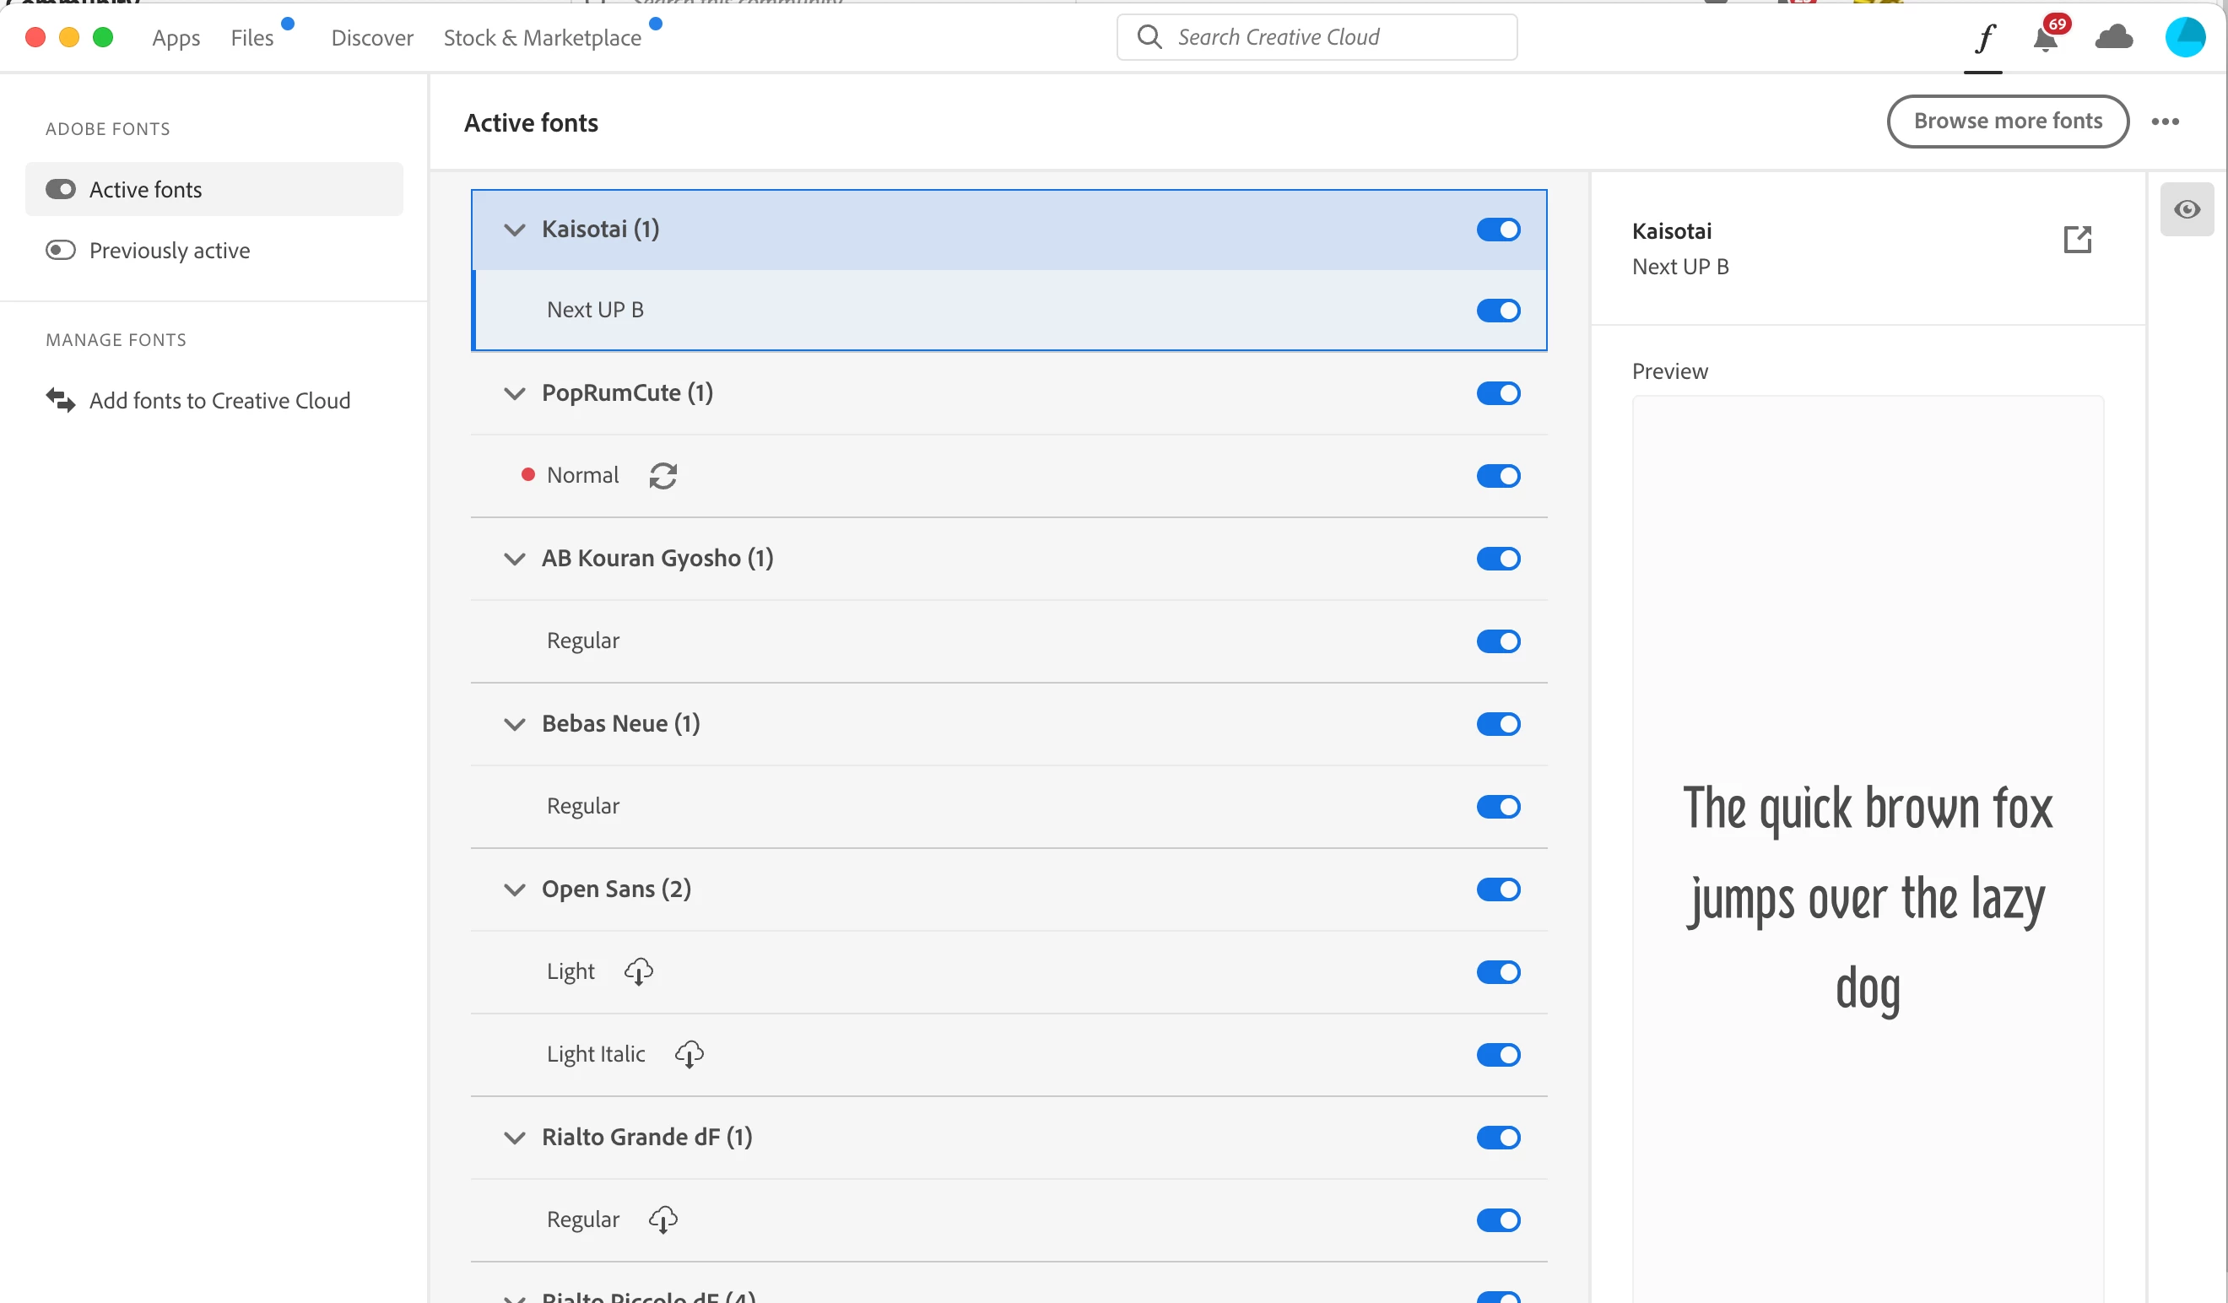This screenshot has width=2228, height=1303.
Task: Toggle the eye preview panel button
Action: 2187,209
